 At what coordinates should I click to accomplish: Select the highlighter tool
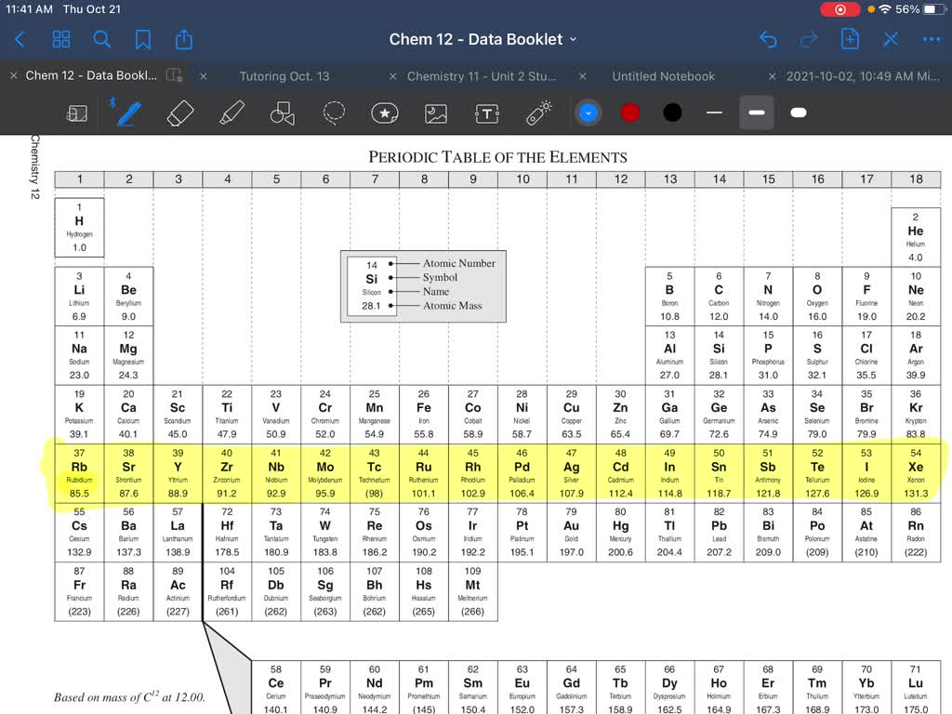click(231, 112)
